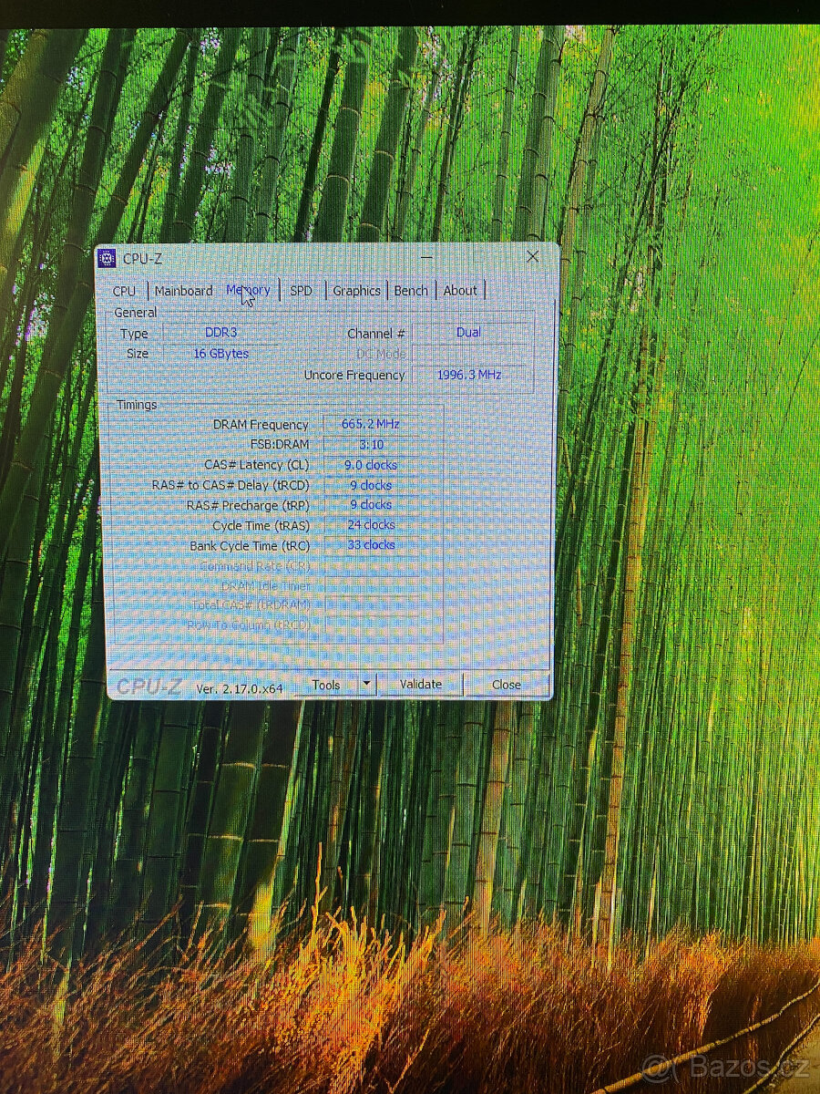Select the CAS# Latency (CL) value field
The image size is (820, 1094).
pos(373,465)
